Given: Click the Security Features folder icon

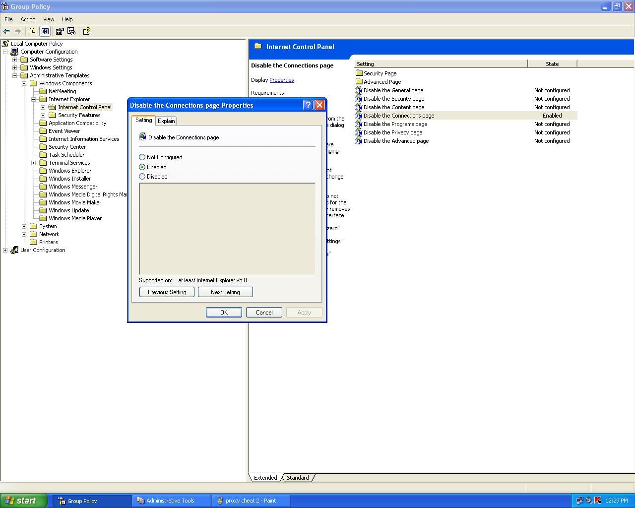Looking at the screenshot, I should pyautogui.click(x=53, y=115).
